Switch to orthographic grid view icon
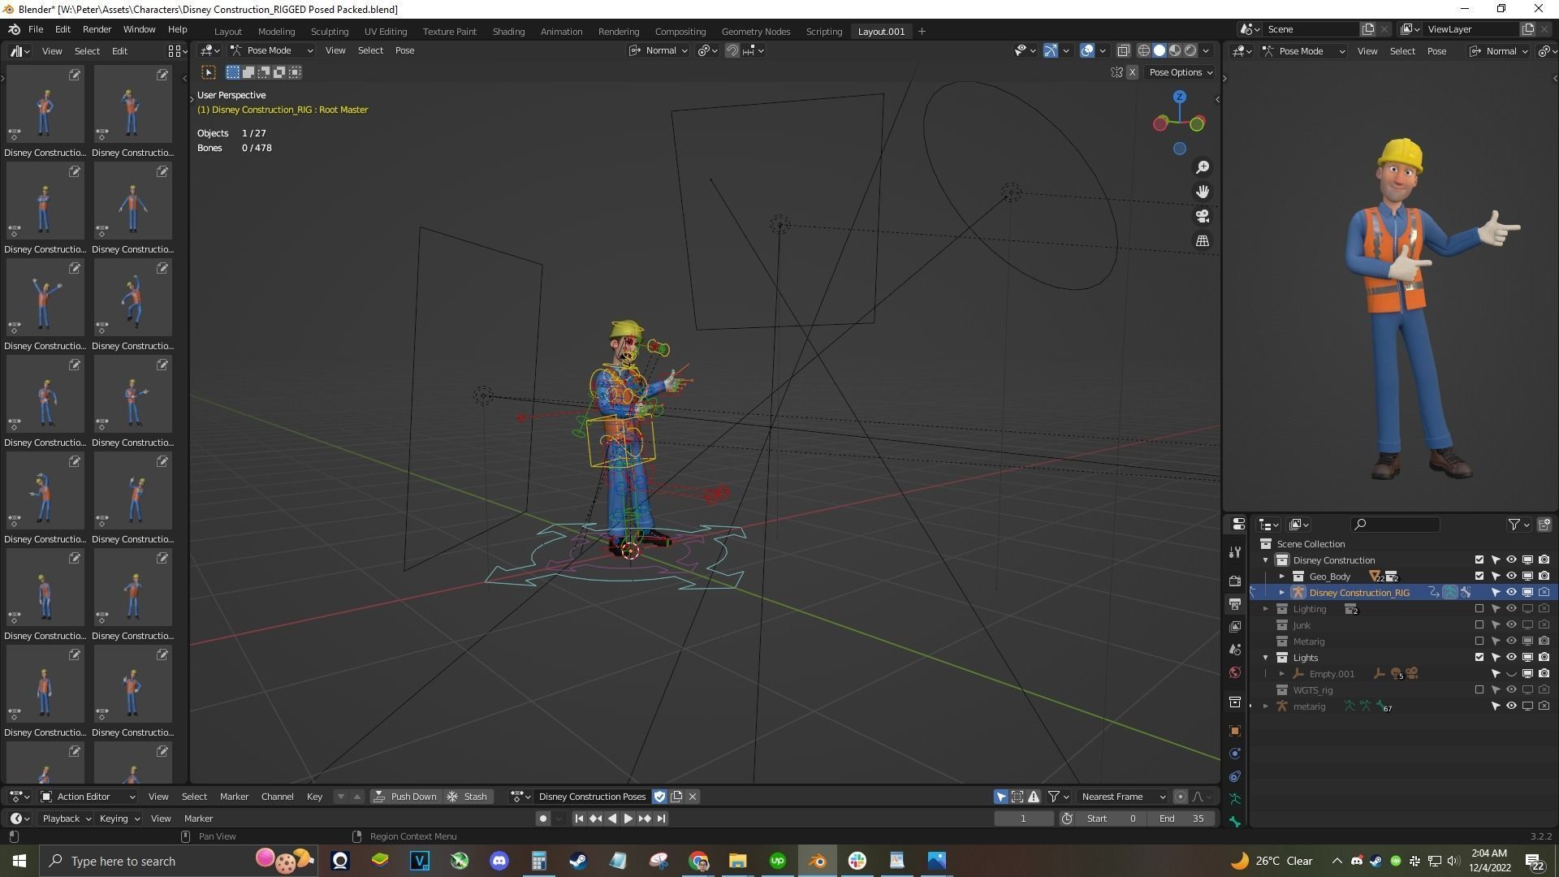Screen dimensions: 1559x877 tap(1202, 241)
